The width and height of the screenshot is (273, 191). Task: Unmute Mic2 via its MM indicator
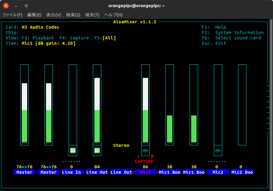(218, 151)
